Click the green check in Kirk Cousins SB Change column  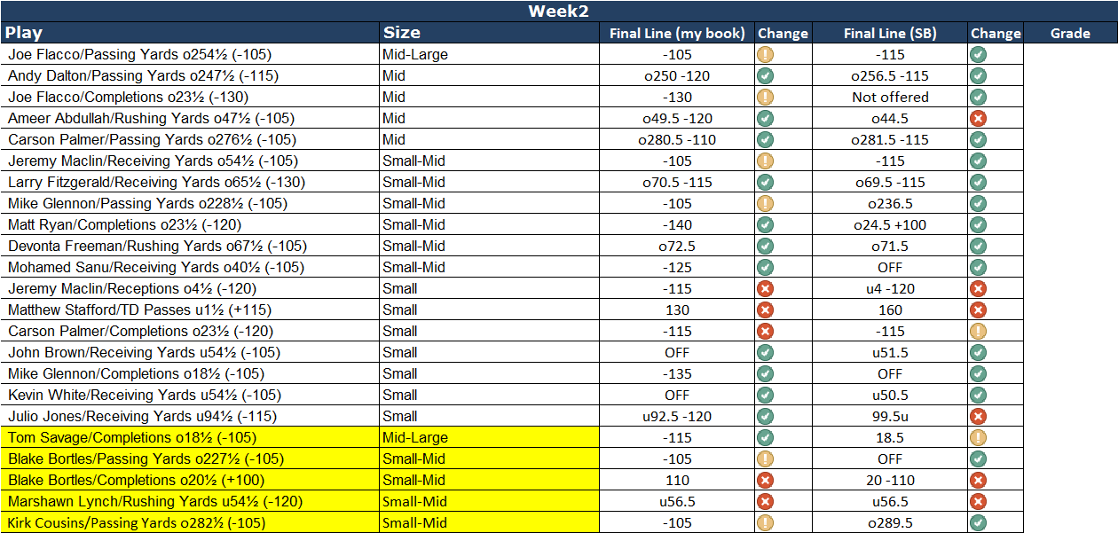pyautogui.click(x=978, y=522)
